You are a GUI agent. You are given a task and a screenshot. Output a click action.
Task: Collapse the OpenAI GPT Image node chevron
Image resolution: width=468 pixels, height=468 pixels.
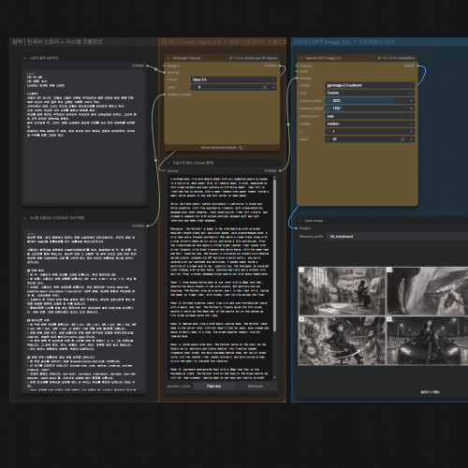(x=301, y=58)
